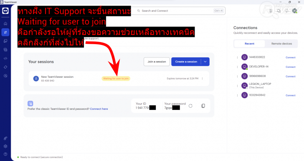The width and height of the screenshot is (304, 161).
Task: Click the Expires tomorrow at 3:24 PM text
Action: tap(182, 79)
